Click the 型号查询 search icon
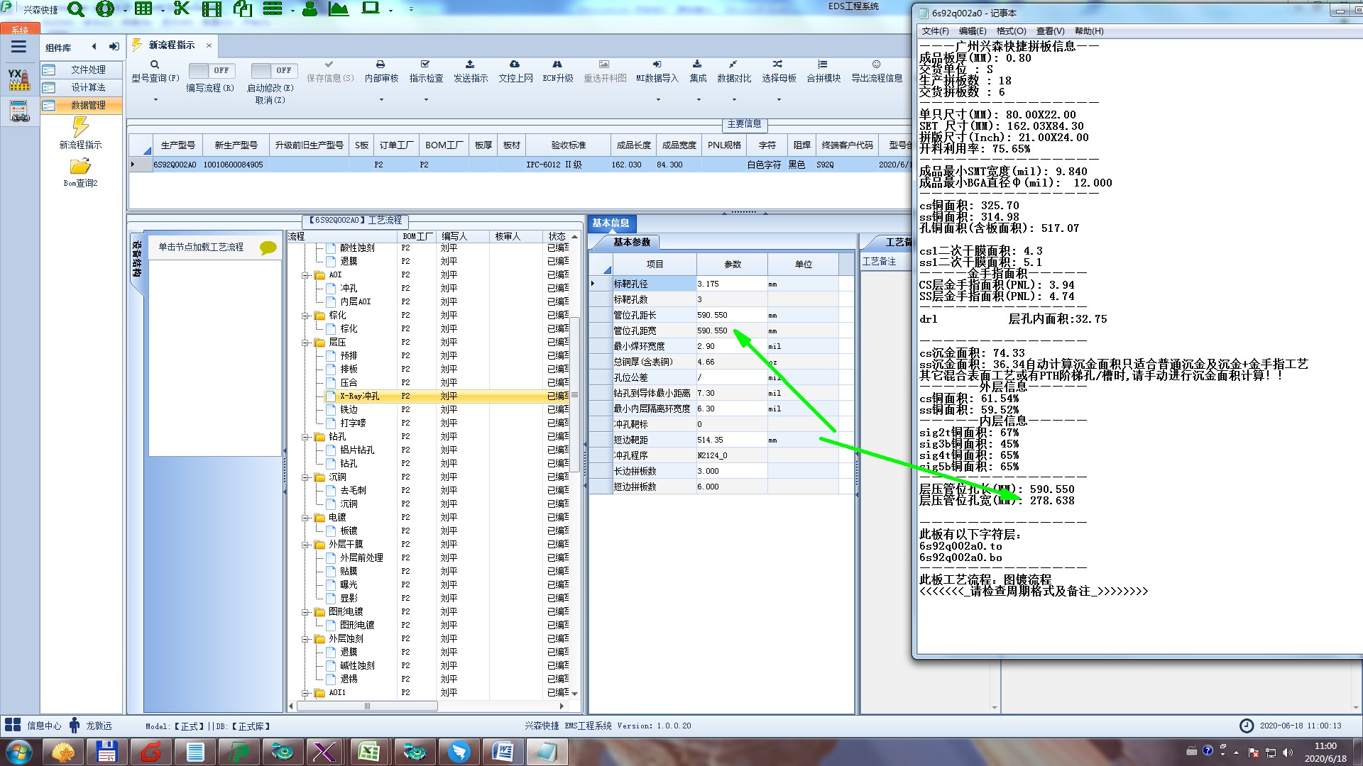This screenshot has height=766, width=1363. point(155,65)
